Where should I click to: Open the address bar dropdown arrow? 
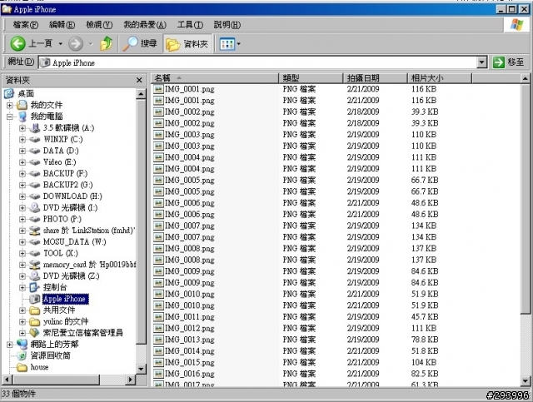coord(481,62)
